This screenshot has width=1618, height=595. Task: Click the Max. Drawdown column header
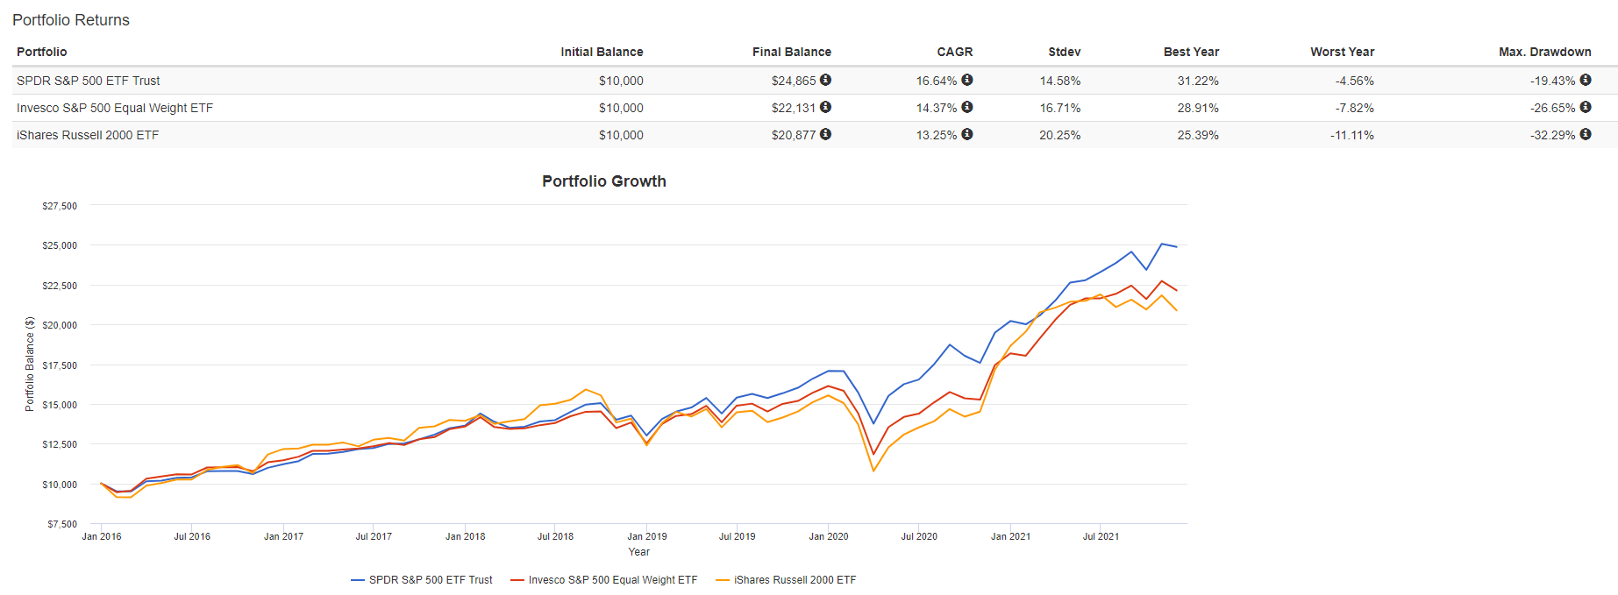click(x=1544, y=52)
